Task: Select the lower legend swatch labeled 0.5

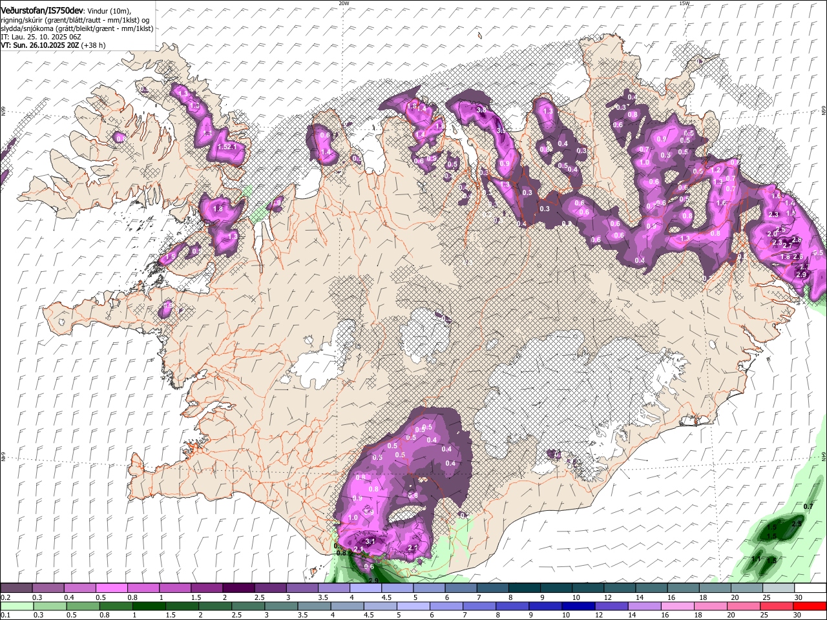Action: pos(83,606)
